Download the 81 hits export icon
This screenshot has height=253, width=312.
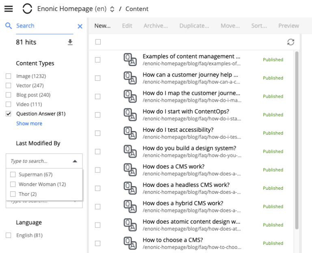tap(70, 42)
